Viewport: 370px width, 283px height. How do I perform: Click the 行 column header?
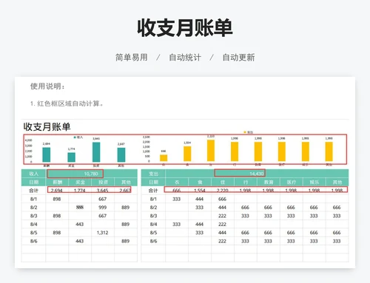[246, 183]
